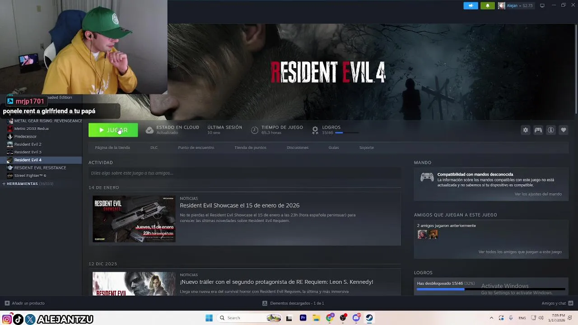This screenshot has width=578, height=325.
Task: Open the Página de la tienda tab
Action: (112, 148)
